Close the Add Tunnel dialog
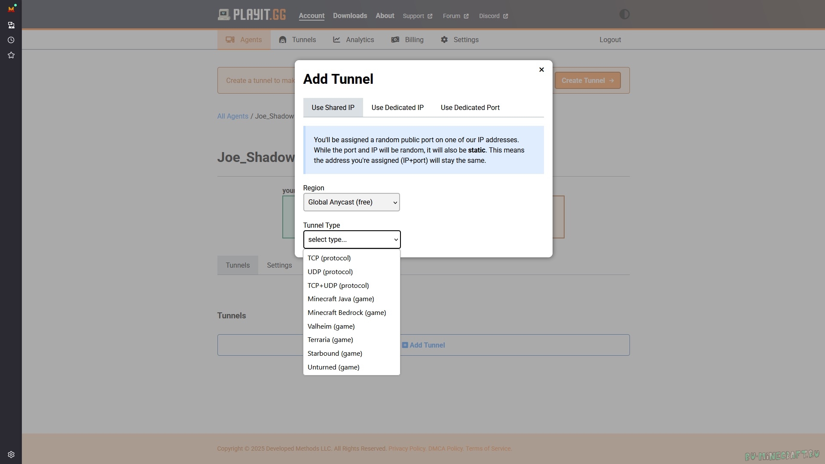 (x=541, y=70)
